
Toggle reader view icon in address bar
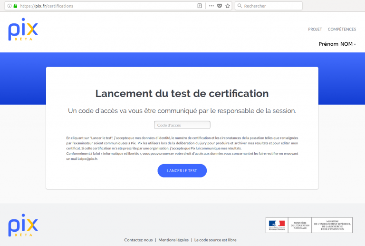click(x=200, y=6)
